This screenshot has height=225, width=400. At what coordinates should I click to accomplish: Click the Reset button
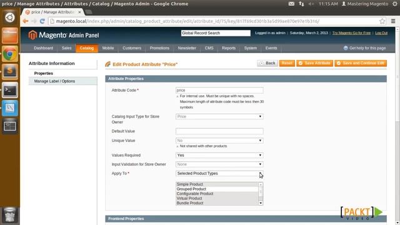pyautogui.click(x=287, y=63)
